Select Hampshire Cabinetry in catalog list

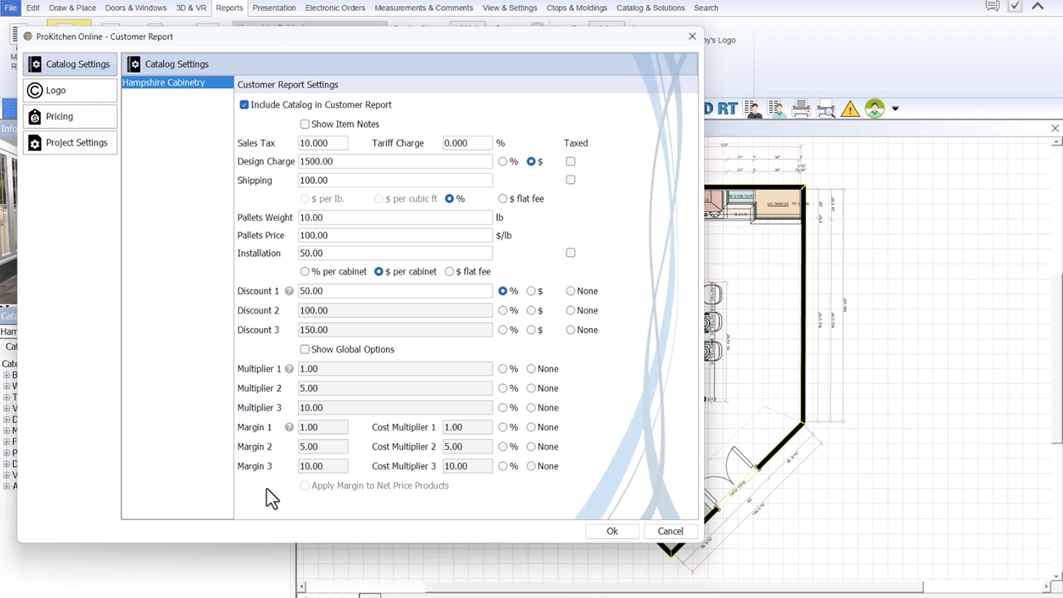click(x=177, y=83)
